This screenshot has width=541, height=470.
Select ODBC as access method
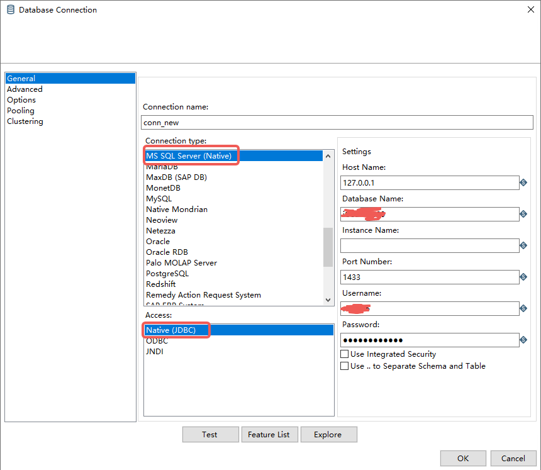(x=157, y=341)
